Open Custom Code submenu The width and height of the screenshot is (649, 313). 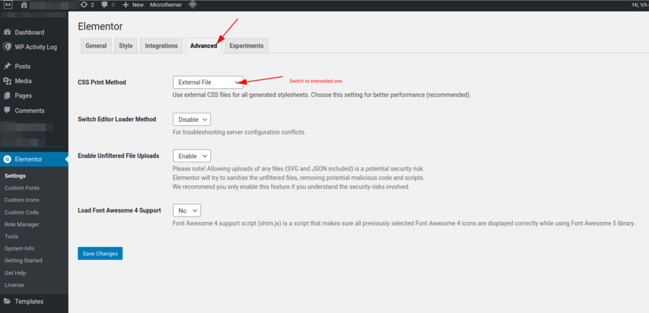(x=22, y=212)
